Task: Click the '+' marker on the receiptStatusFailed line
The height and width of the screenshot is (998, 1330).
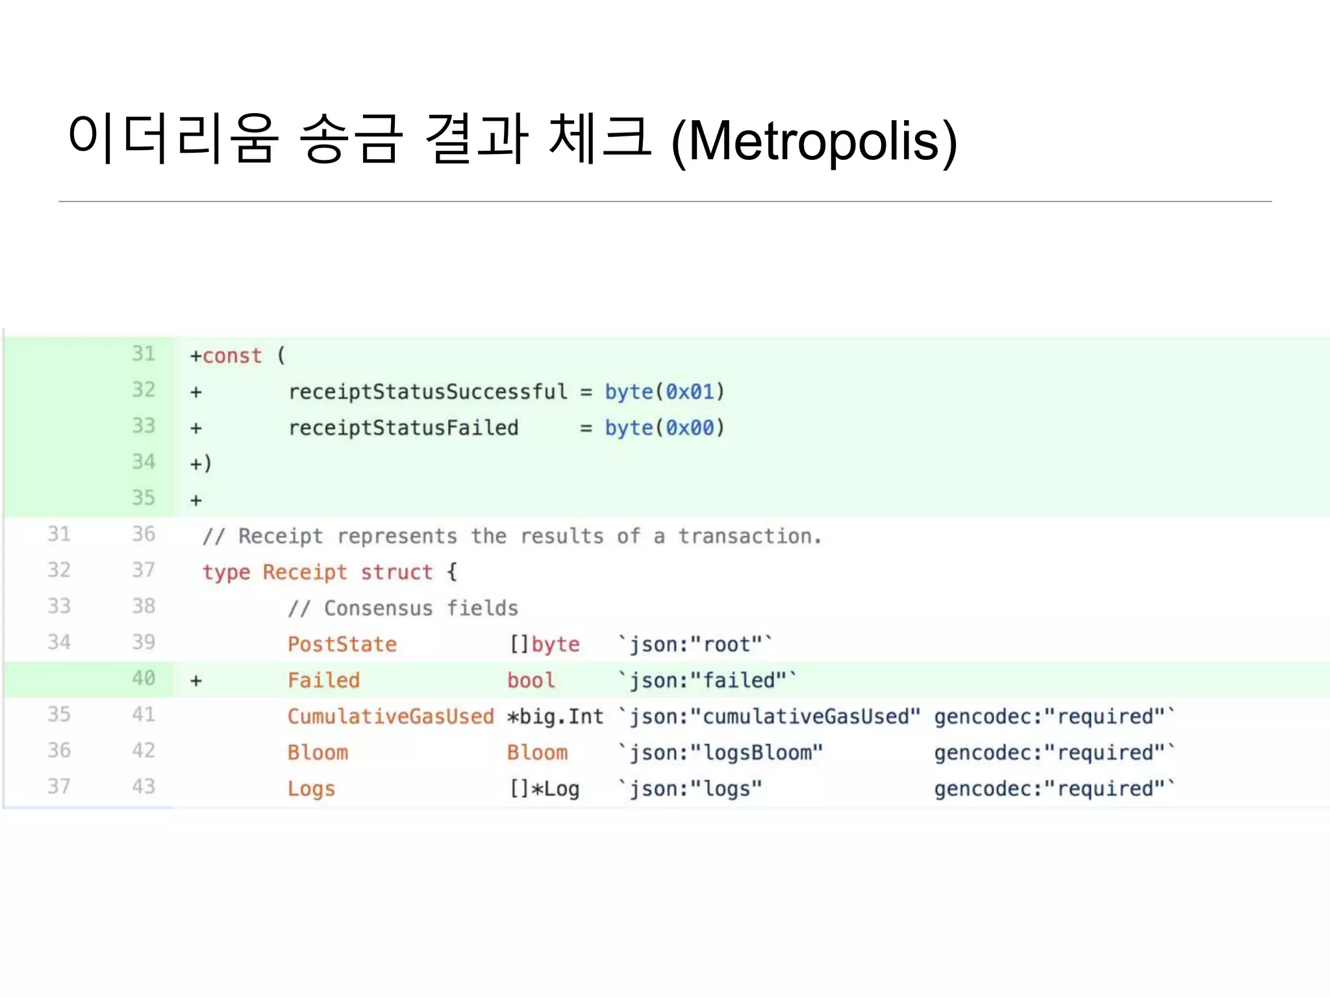Action: point(196,429)
